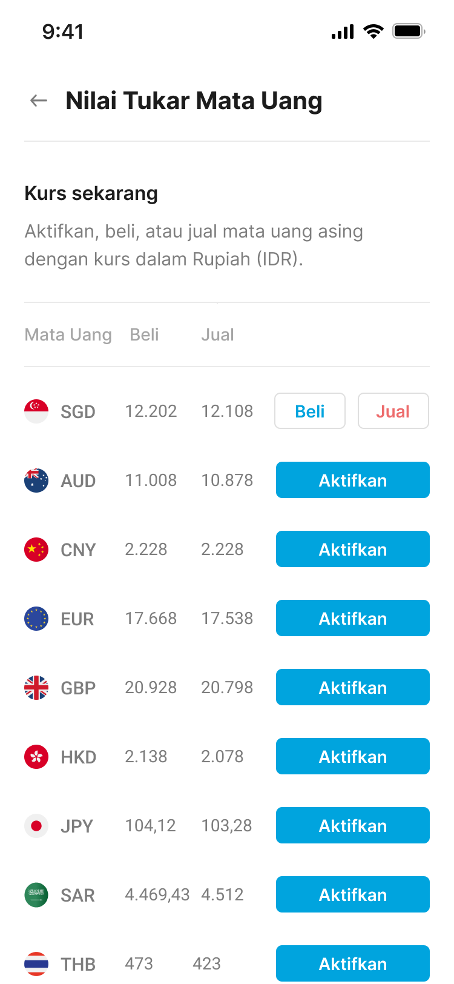Tap the Thailand flag icon
This screenshot has height=984, width=454.
pyautogui.click(x=36, y=963)
